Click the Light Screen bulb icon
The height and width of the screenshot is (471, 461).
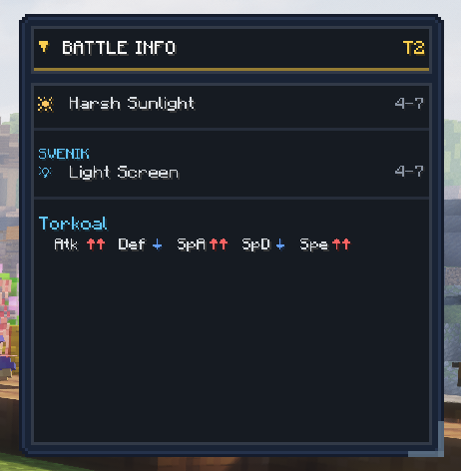click(x=45, y=172)
